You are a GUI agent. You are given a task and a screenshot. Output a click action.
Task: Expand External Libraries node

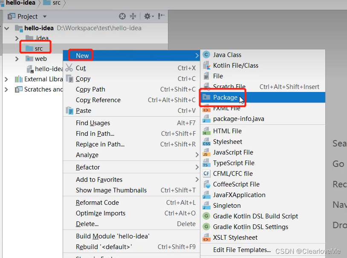tap(7, 79)
